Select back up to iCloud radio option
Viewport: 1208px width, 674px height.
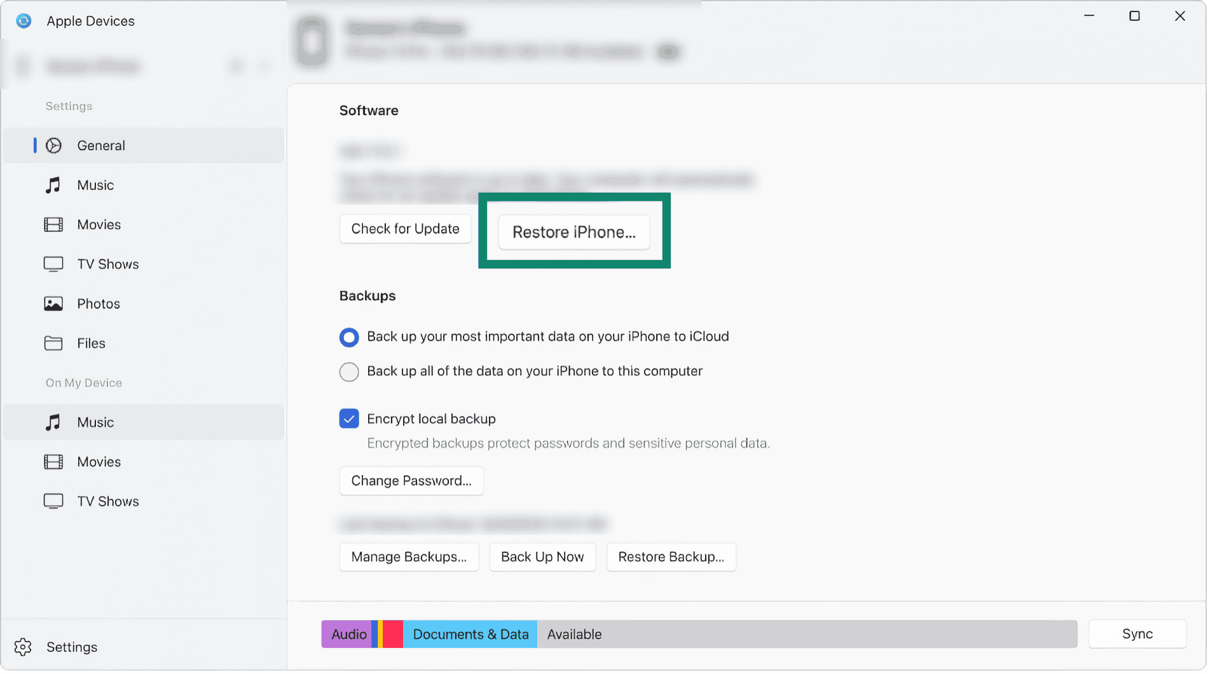[349, 337]
